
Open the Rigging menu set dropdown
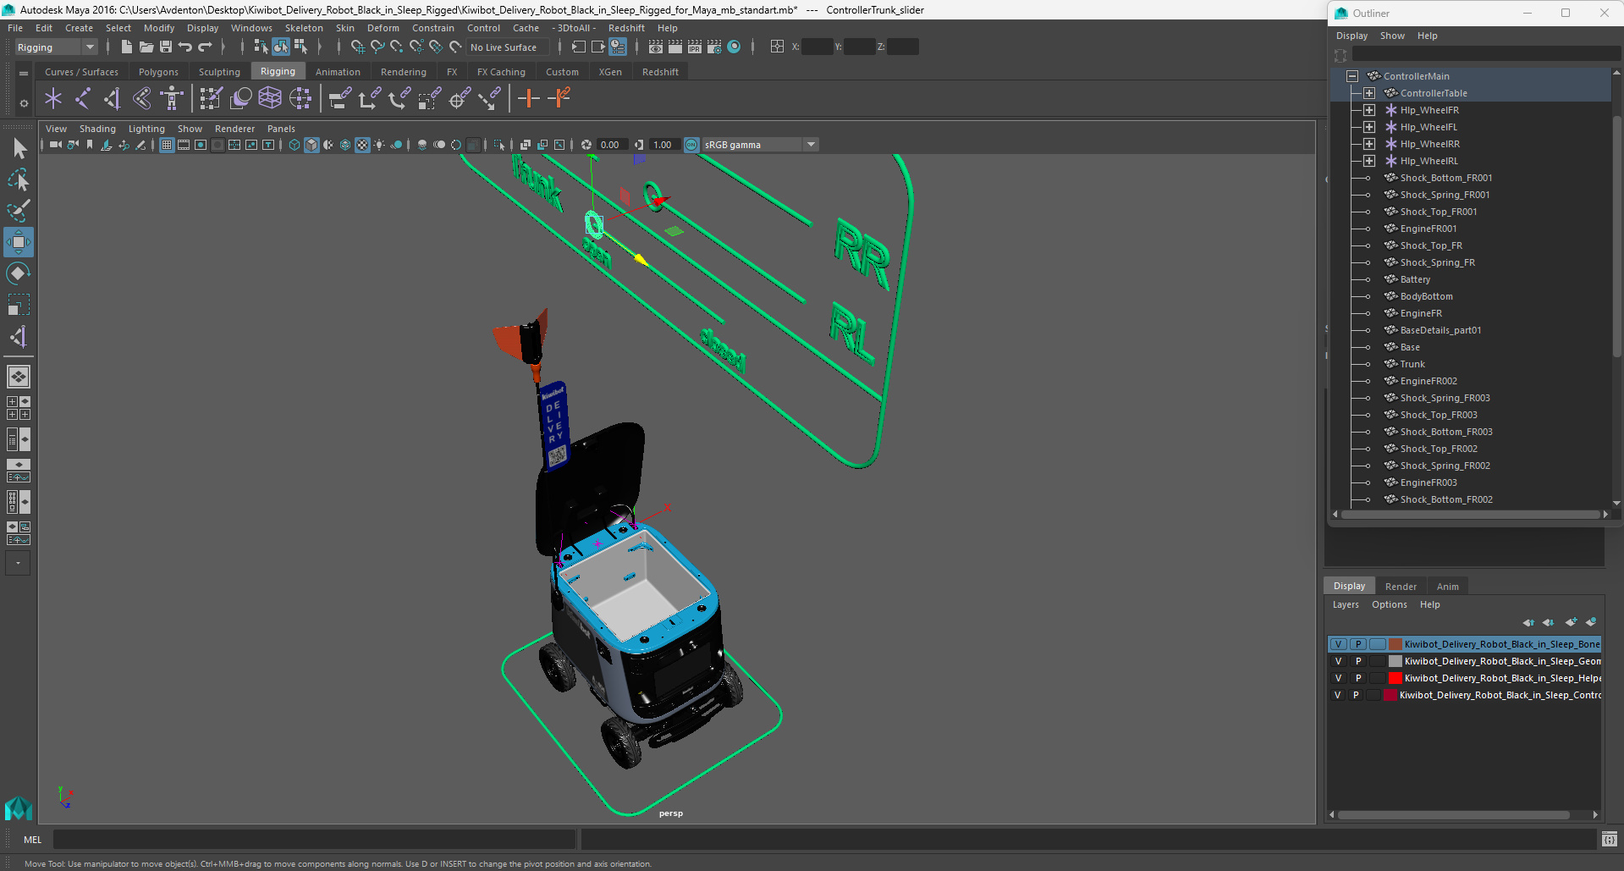pyautogui.click(x=56, y=47)
